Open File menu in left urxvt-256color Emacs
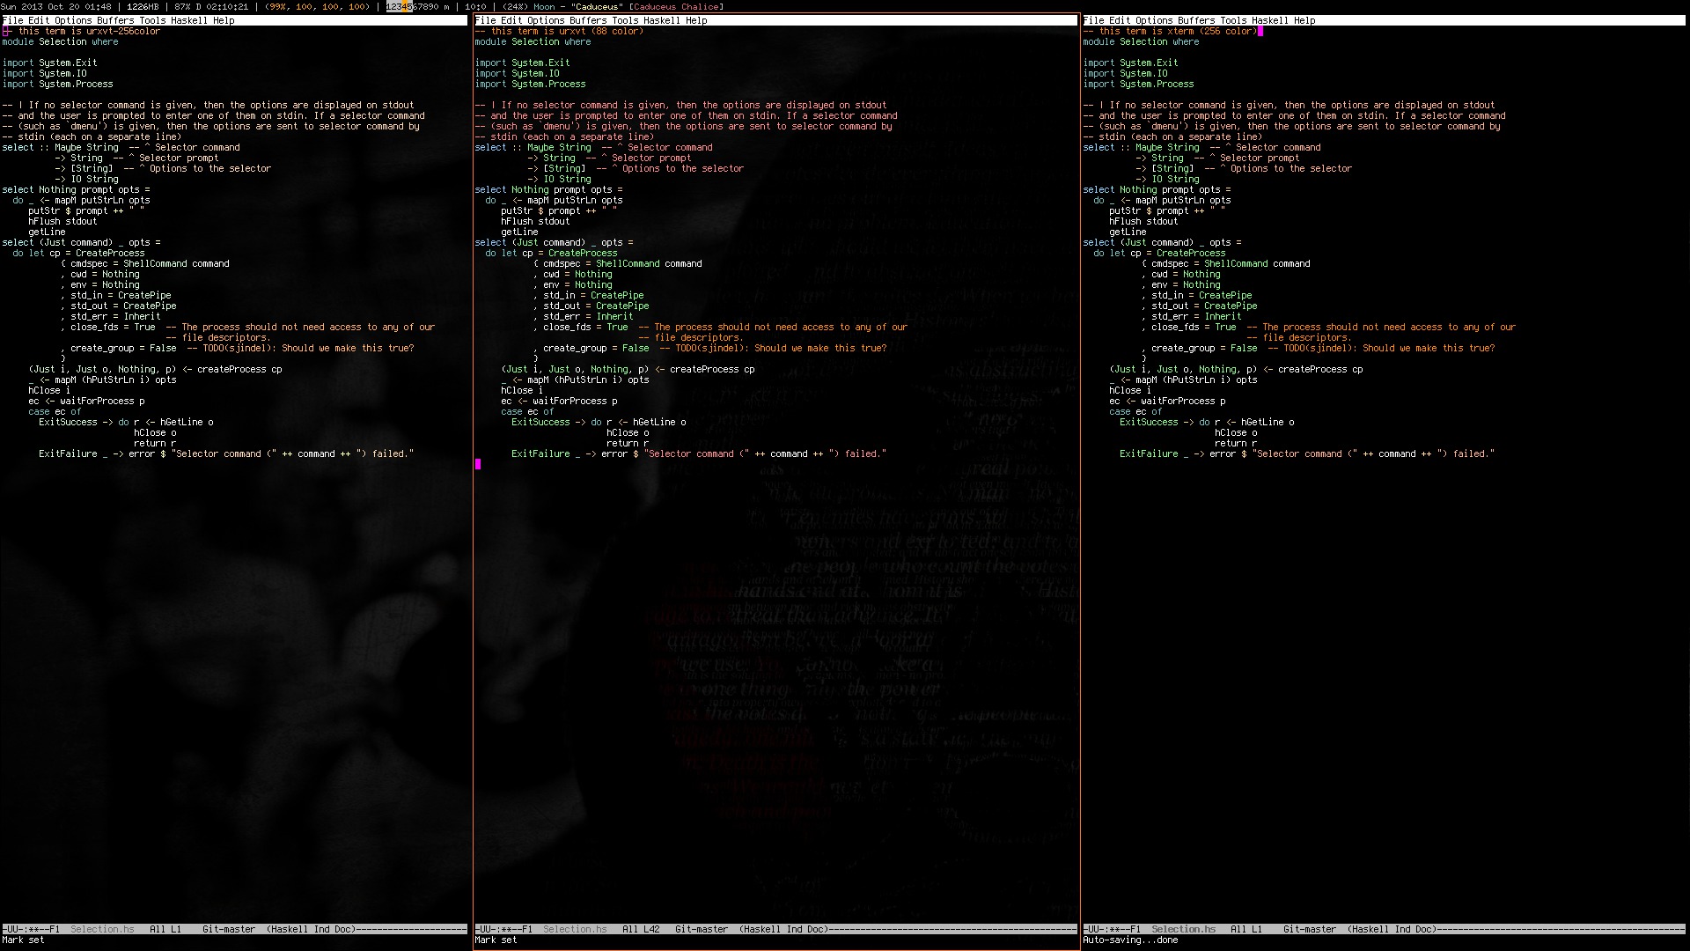The height and width of the screenshot is (951, 1690). pos(12,20)
